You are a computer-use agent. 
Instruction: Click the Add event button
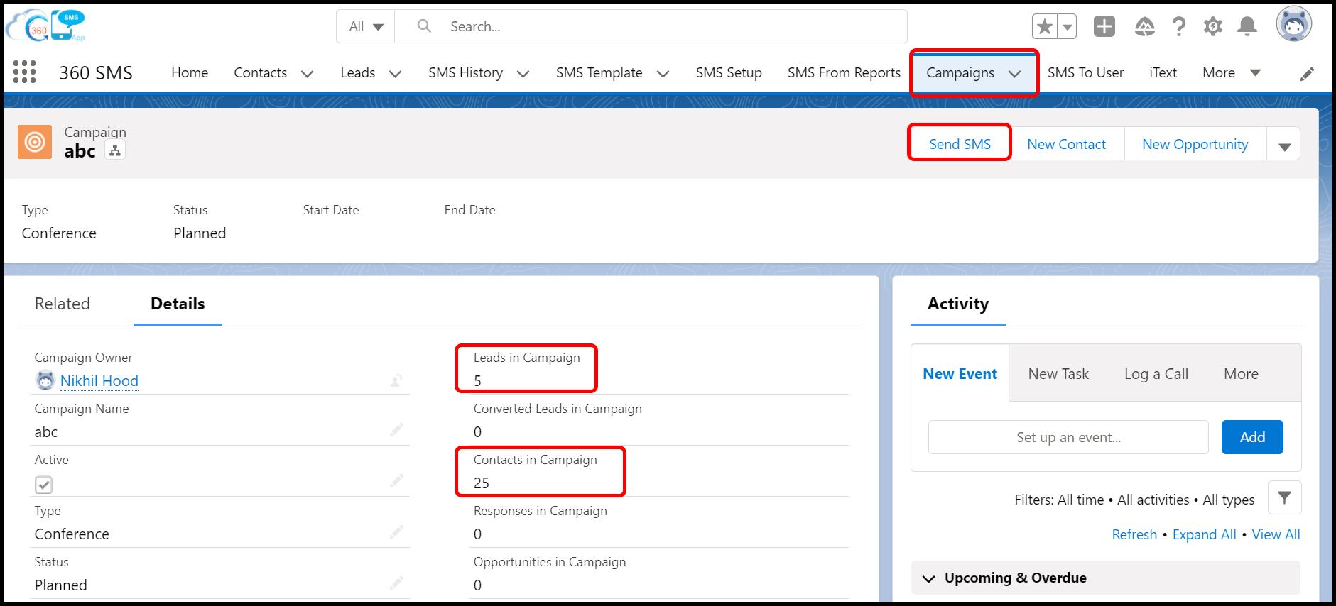click(1252, 437)
